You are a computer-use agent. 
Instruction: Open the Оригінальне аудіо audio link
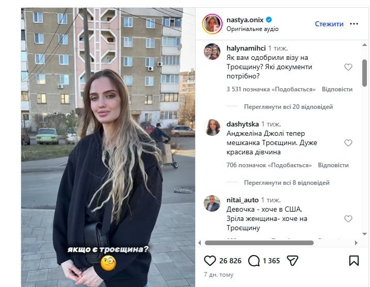click(x=252, y=29)
